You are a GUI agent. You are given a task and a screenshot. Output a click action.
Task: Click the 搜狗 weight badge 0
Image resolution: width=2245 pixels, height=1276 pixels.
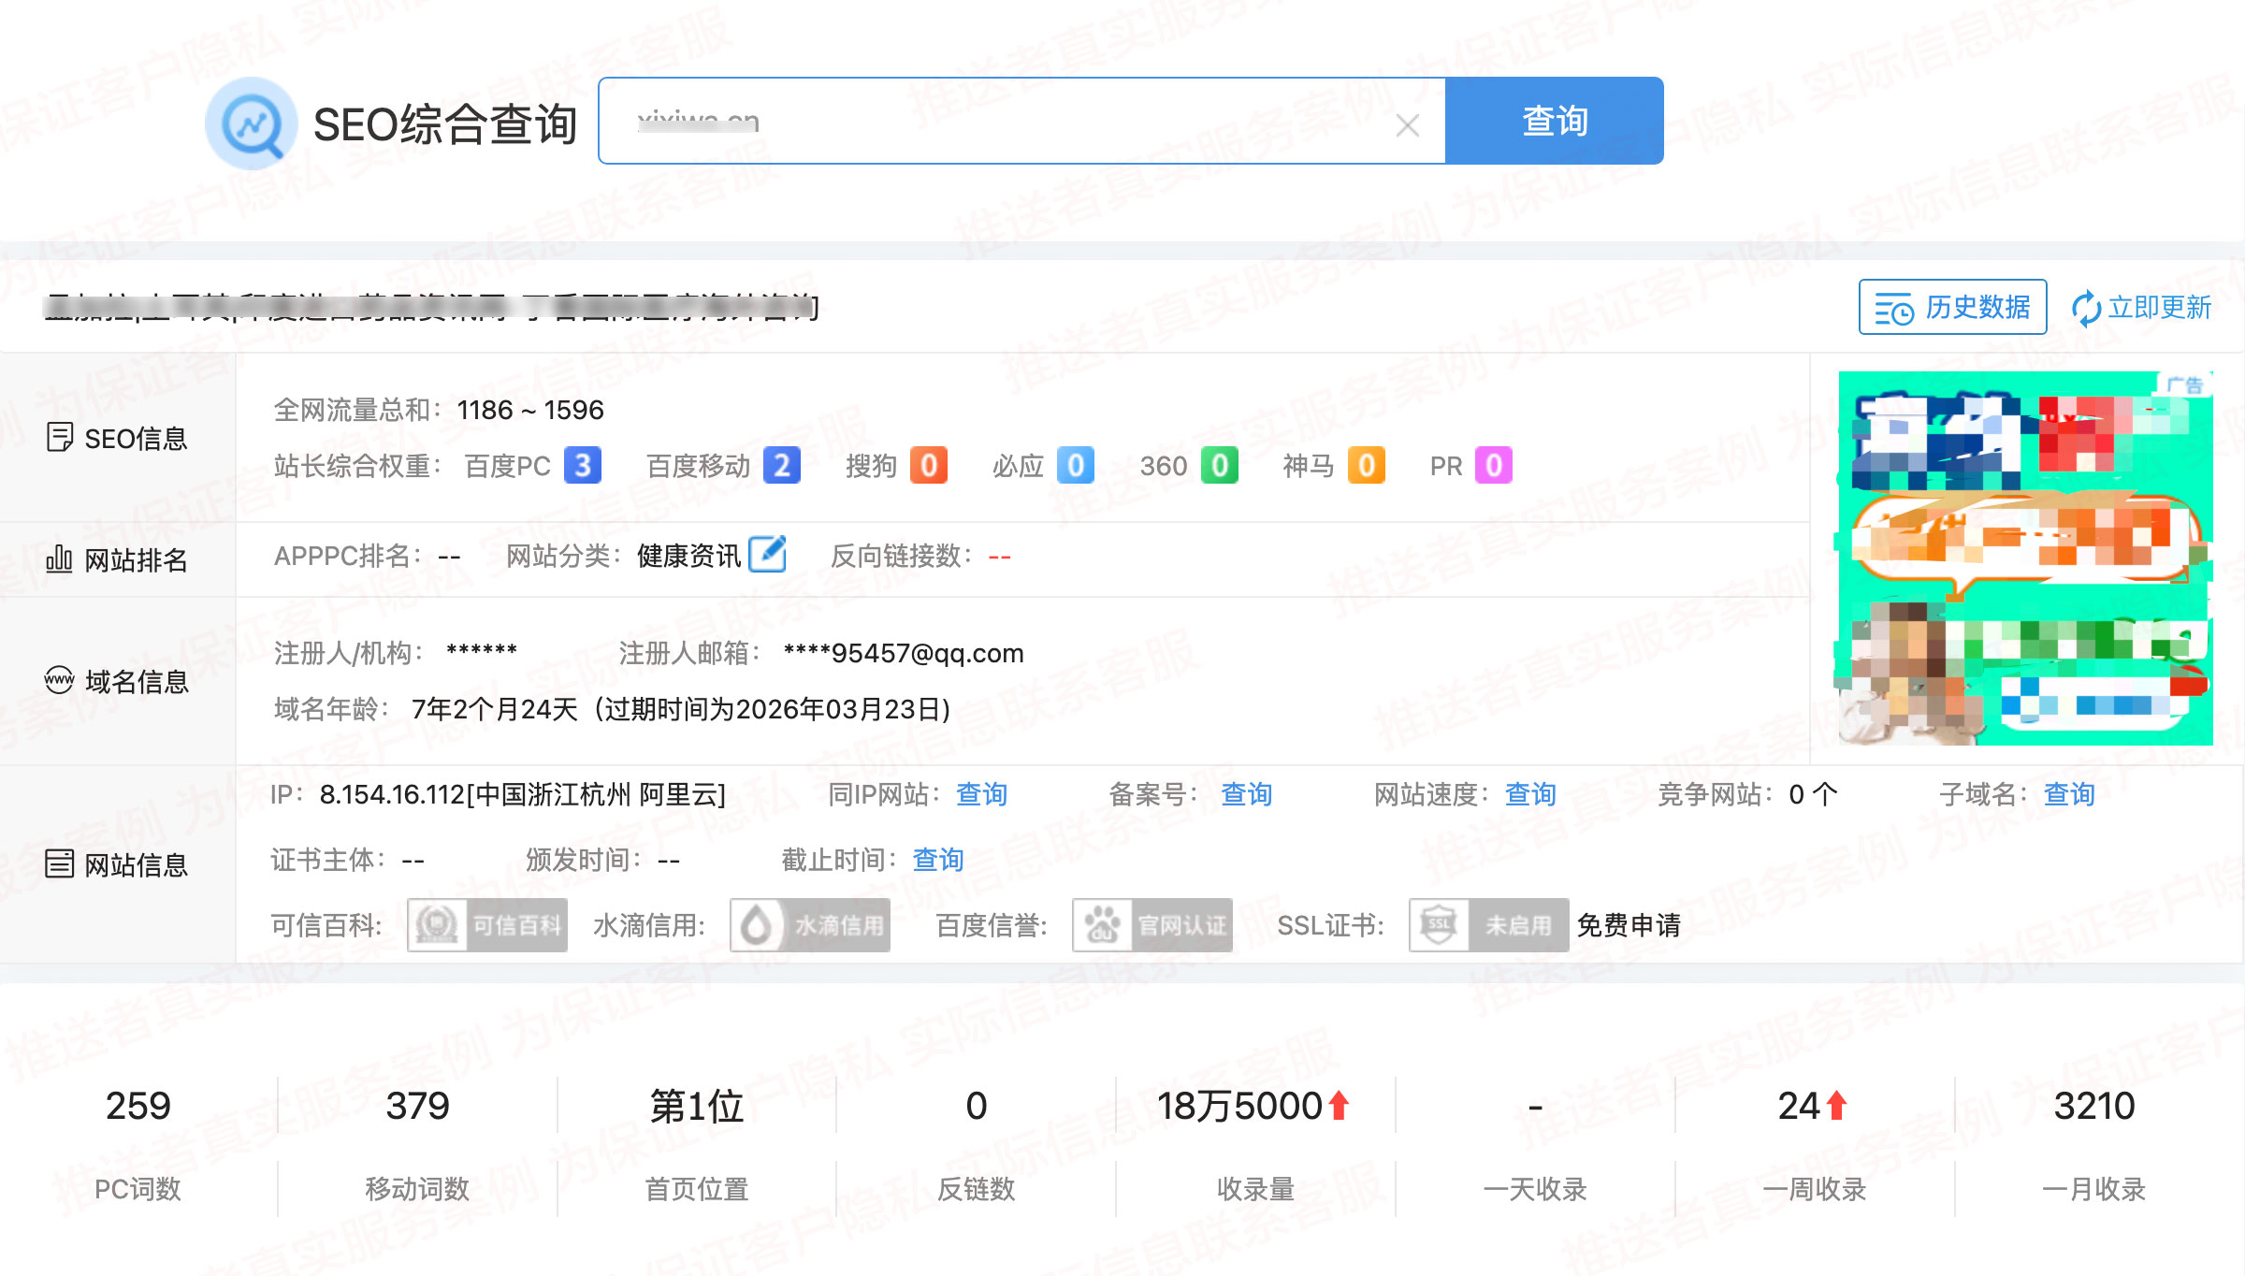point(929,465)
